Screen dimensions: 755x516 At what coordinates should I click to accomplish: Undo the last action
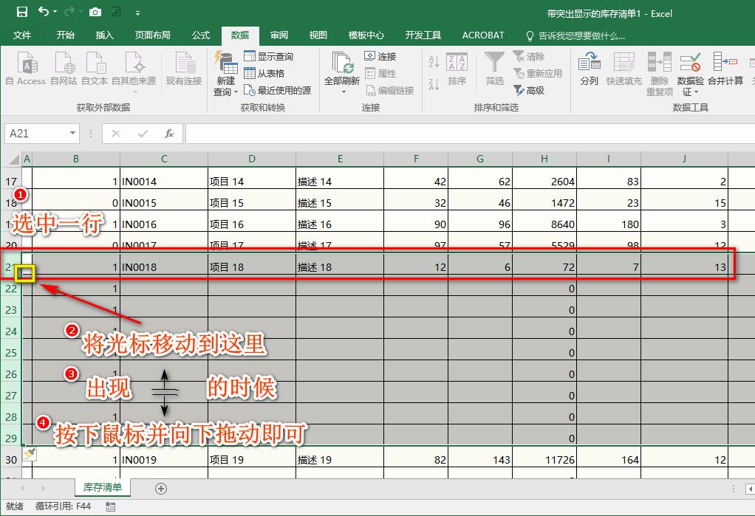pos(44,12)
